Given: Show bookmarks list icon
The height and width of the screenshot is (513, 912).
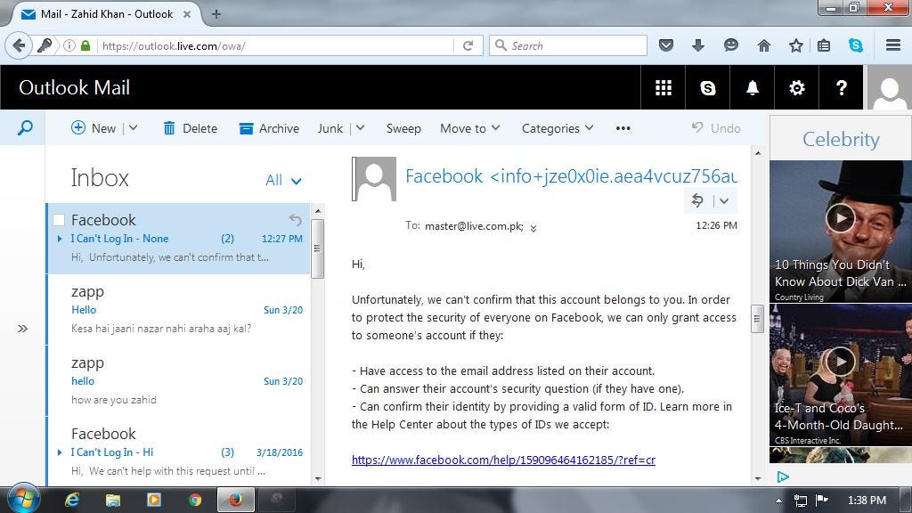Looking at the screenshot, I should (x=824, y=45).
